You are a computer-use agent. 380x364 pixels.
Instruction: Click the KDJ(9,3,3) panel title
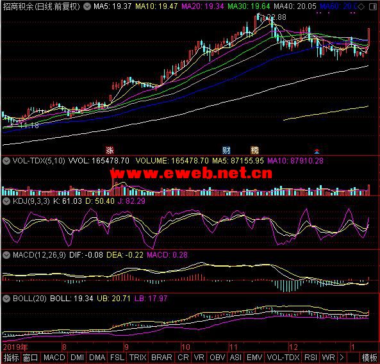point(31,201)
